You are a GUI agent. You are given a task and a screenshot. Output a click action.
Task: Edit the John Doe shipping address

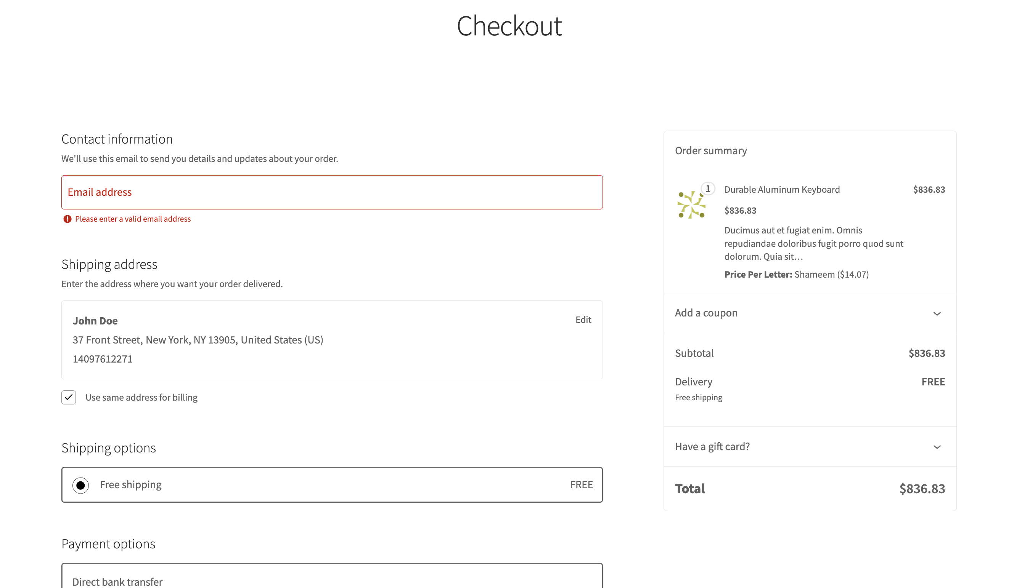(x=583, y=320)
